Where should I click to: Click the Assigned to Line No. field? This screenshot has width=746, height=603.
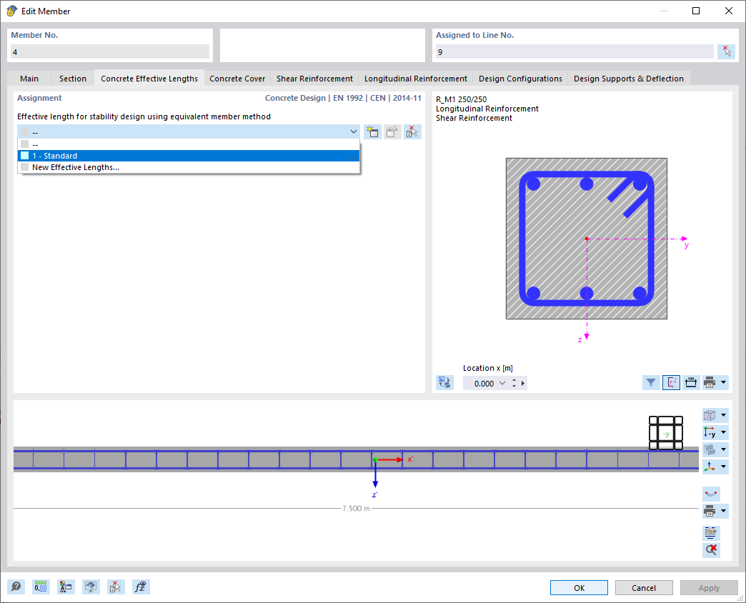[x=575, y=52]
